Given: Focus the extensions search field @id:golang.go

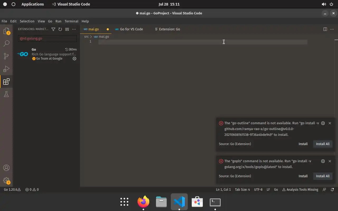Looking at the screenshot, I should pyautogui.click(x=47, y=39).
